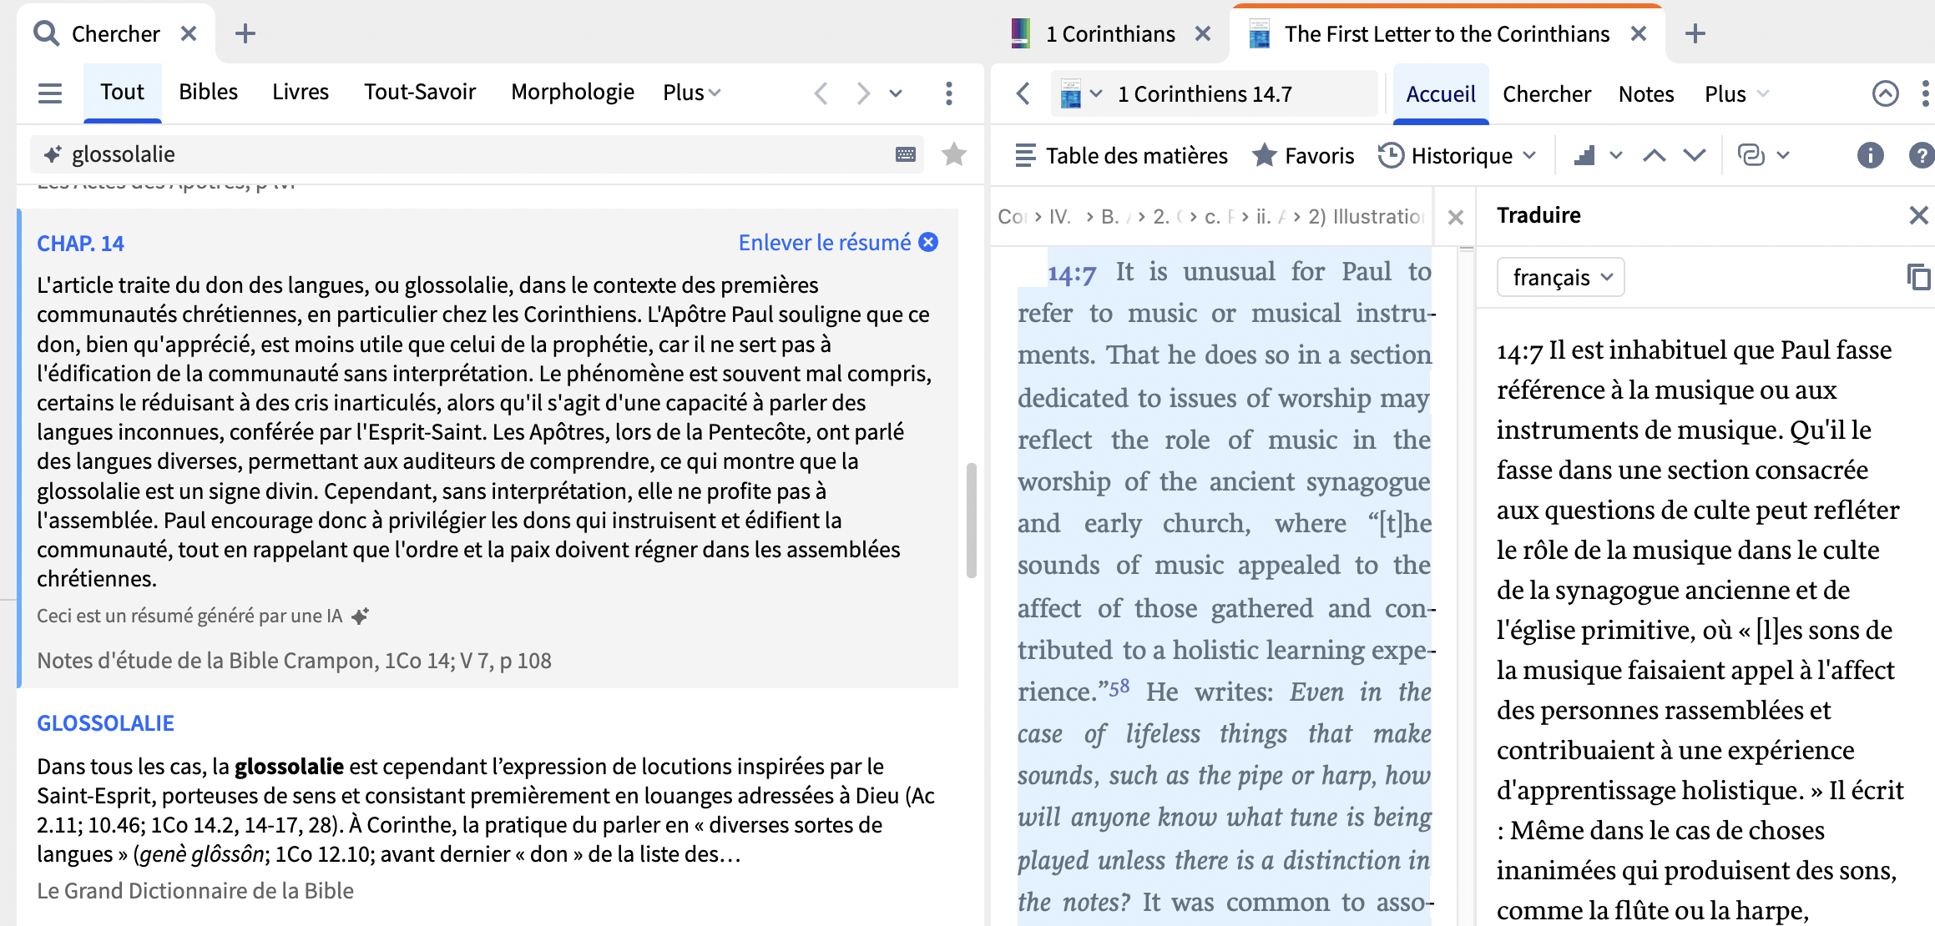Open the CHAP. 14 result link
Image resolution: width=1935 pixels, height=926 pixels.
pos(80,244)
